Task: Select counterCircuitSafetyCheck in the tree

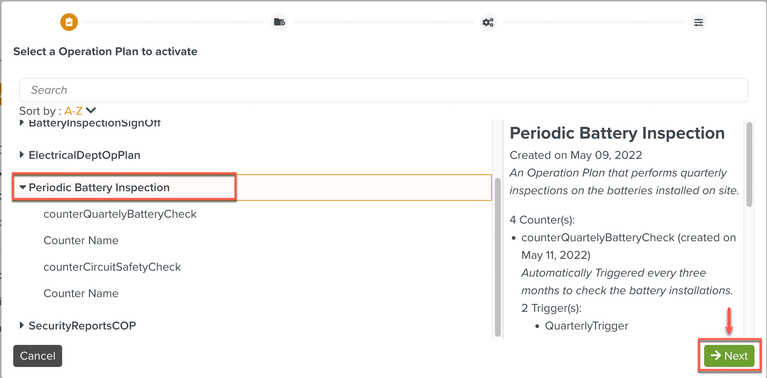Action: click(x=112, y=267)
